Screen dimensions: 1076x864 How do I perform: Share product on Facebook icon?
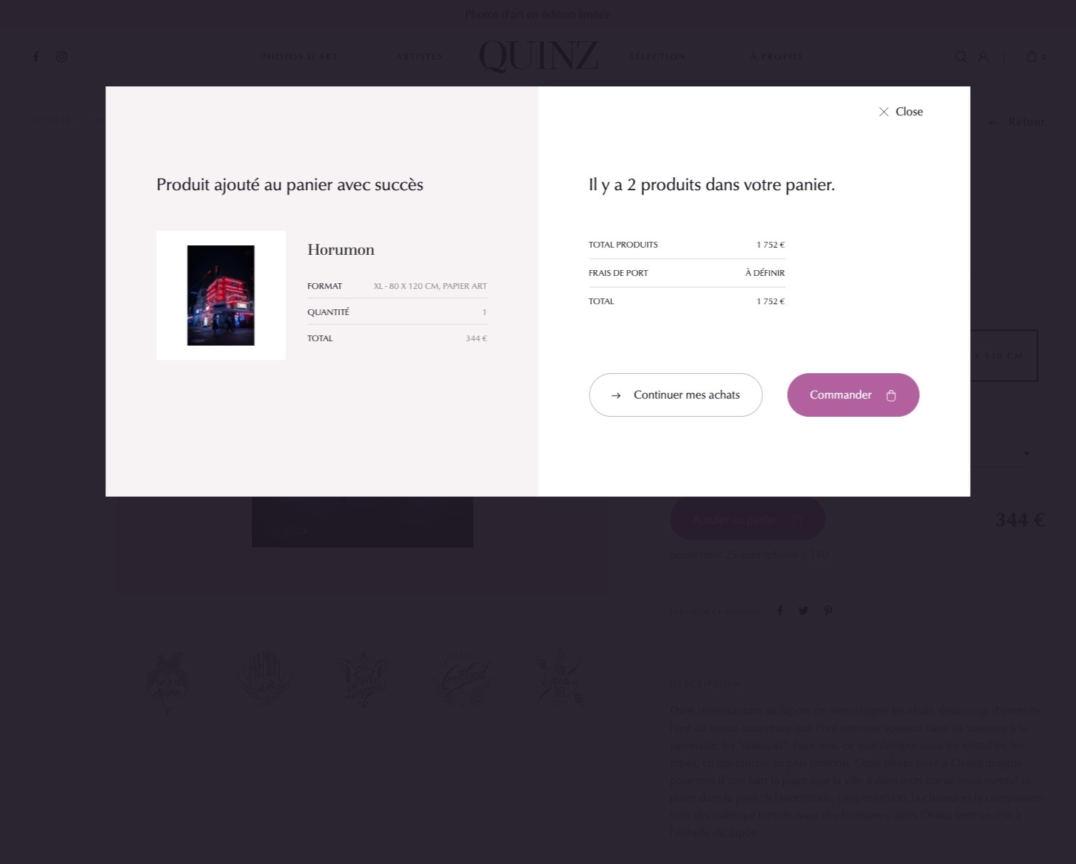click(x=780, y=611)
